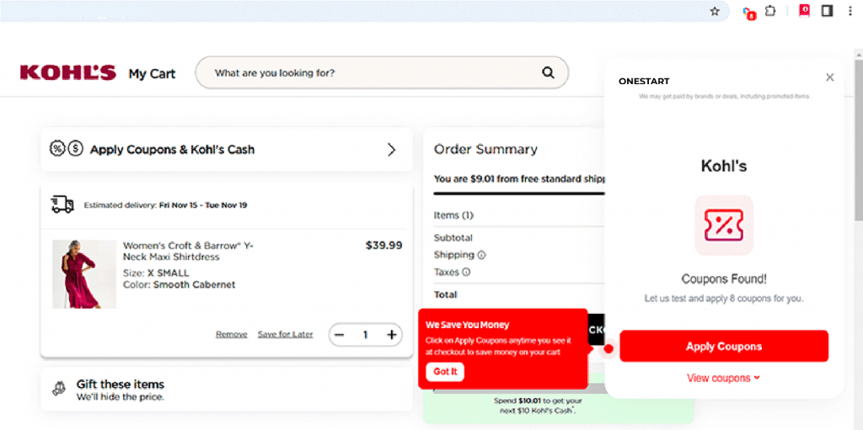The height and width of the screenshot is (430, 863).
Task: Bookmark this page with the star icon
Action: click(715, 11)
